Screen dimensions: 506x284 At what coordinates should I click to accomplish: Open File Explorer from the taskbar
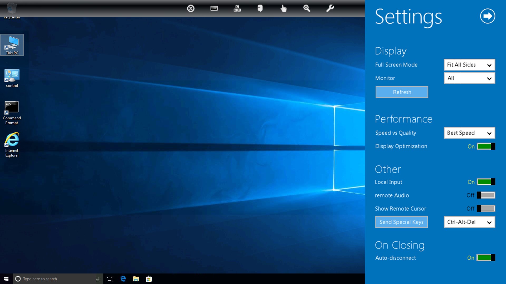point(136,279)
